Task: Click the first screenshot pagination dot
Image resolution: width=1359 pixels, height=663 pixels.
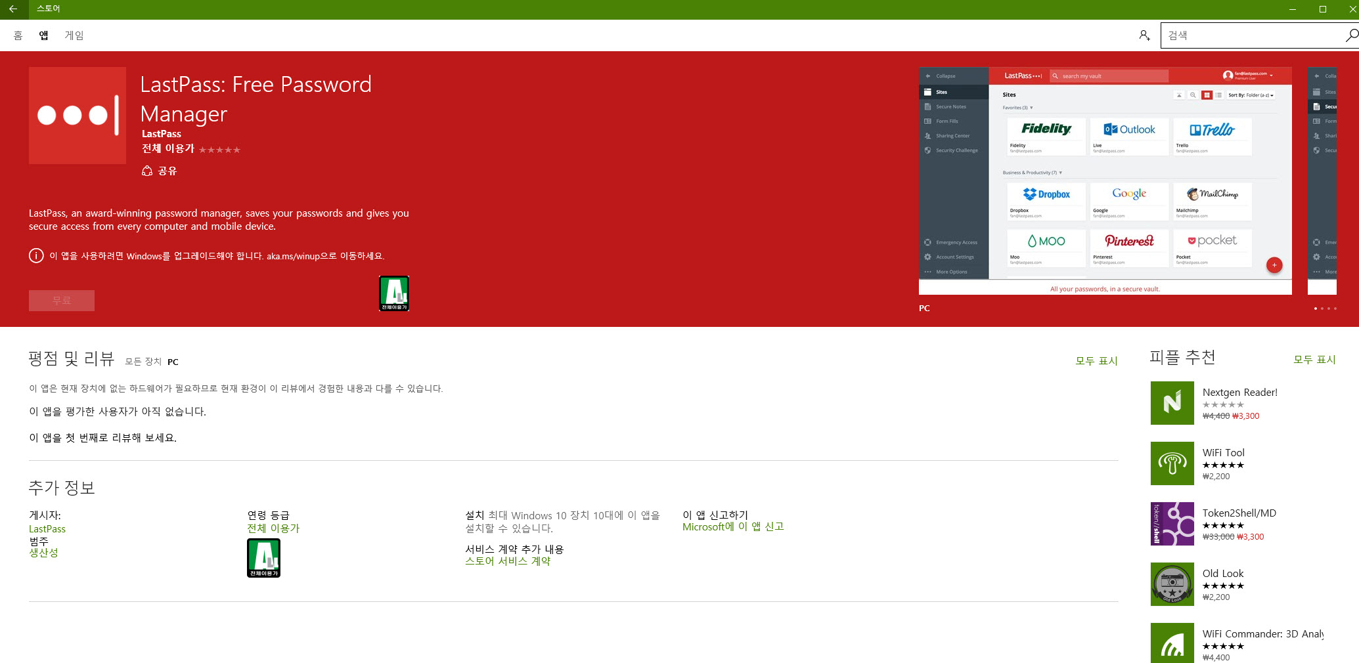Action: pos(1315,309)
